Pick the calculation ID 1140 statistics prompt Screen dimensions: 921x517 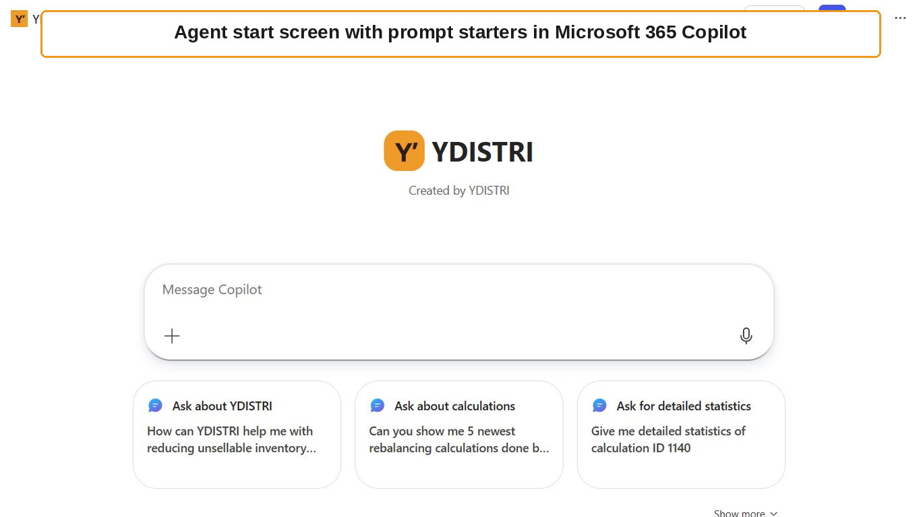click(668, 440)
